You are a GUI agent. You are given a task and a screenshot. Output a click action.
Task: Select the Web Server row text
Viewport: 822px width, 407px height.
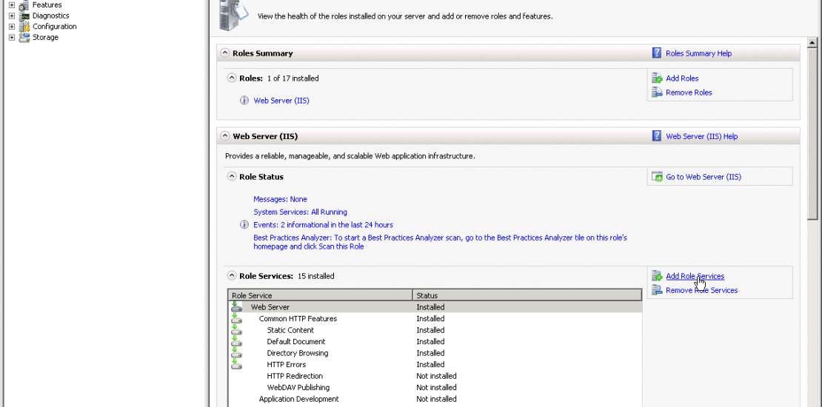pyautogui.click(x=270, y=308)
